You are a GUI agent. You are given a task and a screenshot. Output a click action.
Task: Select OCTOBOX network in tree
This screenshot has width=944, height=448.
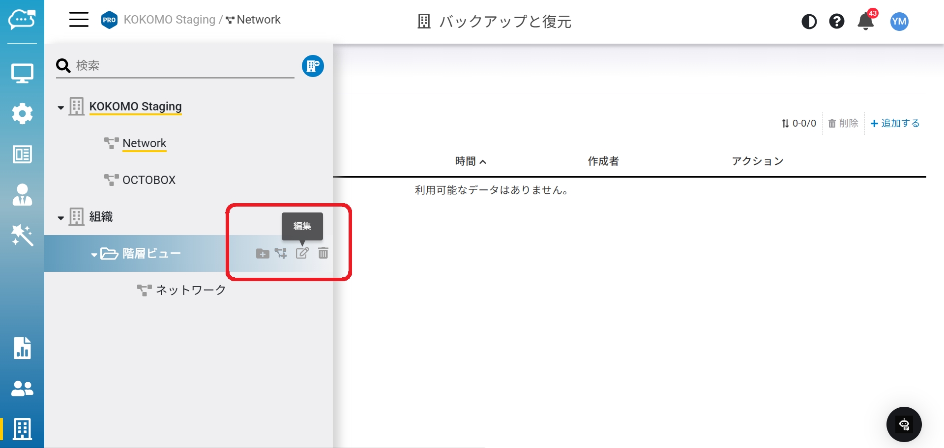148,180
